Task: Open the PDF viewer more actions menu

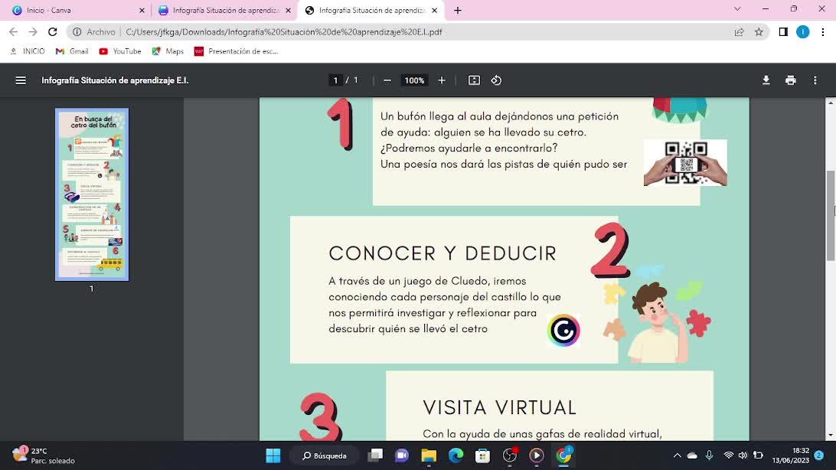Action: [815, 80]
